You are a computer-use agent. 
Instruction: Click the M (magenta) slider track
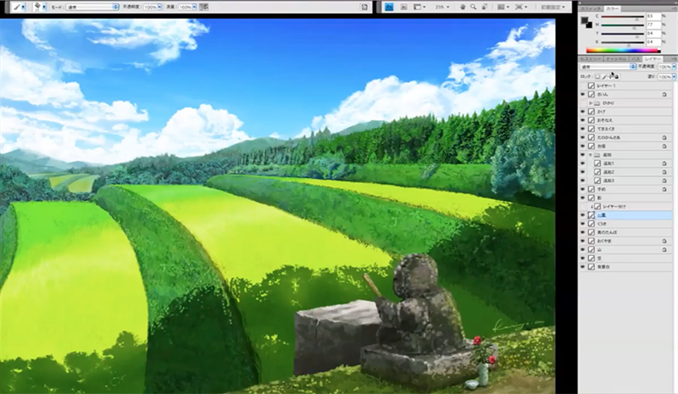click(622, 25)
